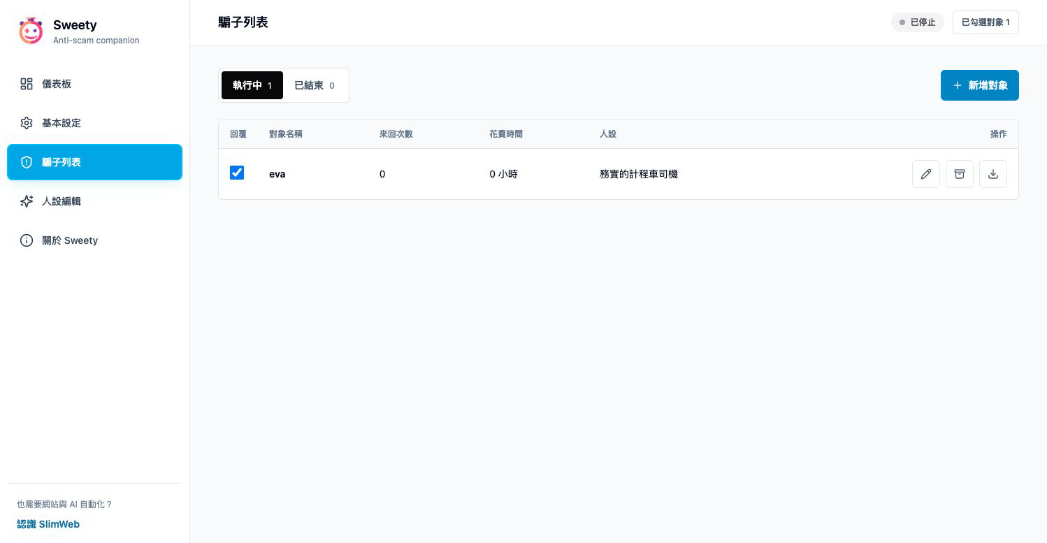Click the 已停止 status badge
The image size is (1047, 543).
[917, 22]
